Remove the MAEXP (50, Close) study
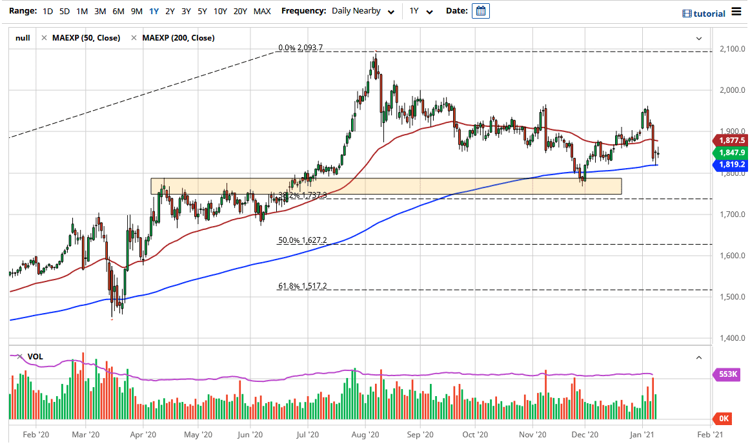Screen dimensions: 750x447 tap(44, 37)
